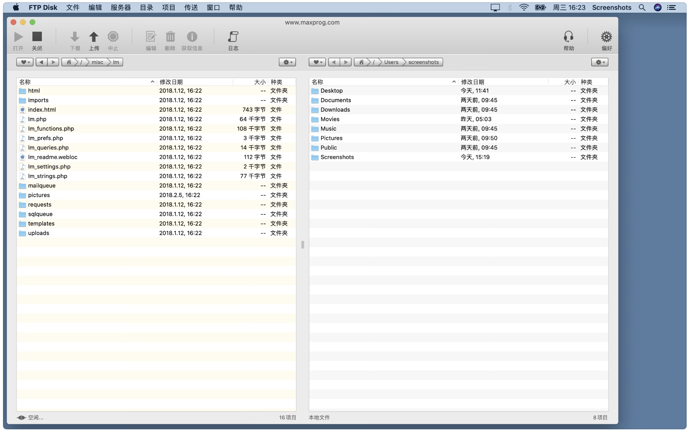Open the 传送 menu in menu bar
This screenshot has width=691, height=433.
[191, 8]
